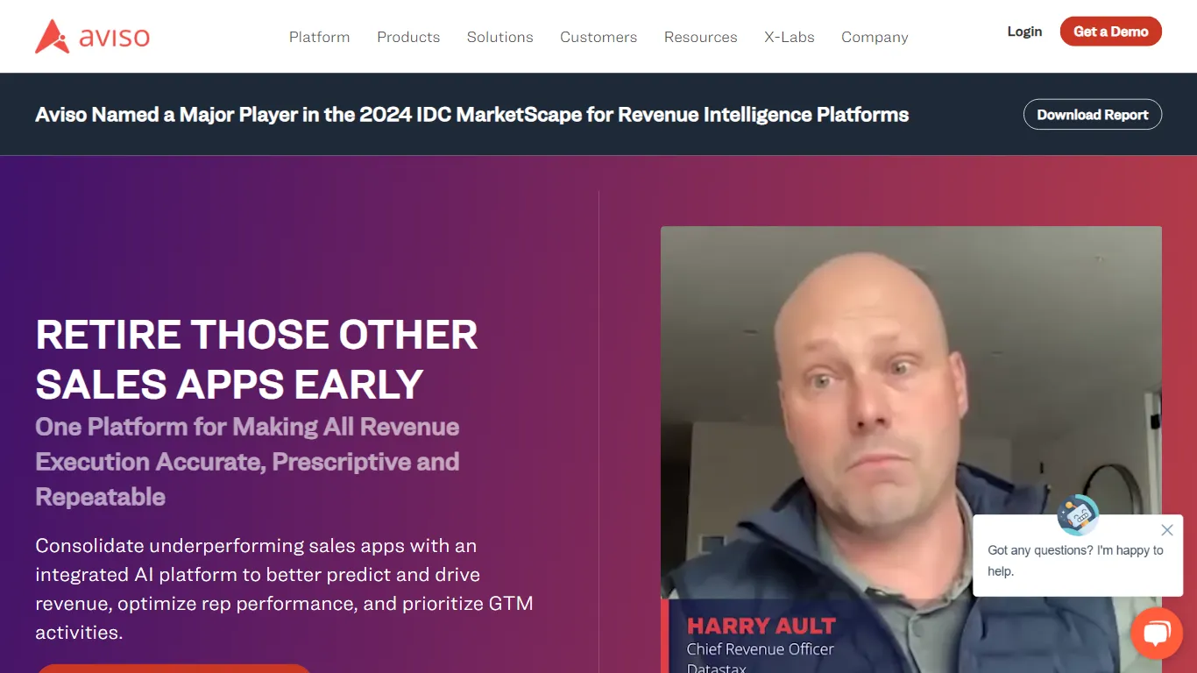Image resolution: width=1197 pixels, height=673 pixels.
Task: Click the Aviso logo
Action: (92, 37)
